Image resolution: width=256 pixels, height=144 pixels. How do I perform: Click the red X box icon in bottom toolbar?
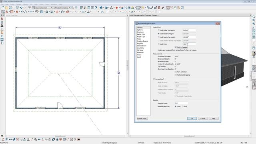pos(18,140)
